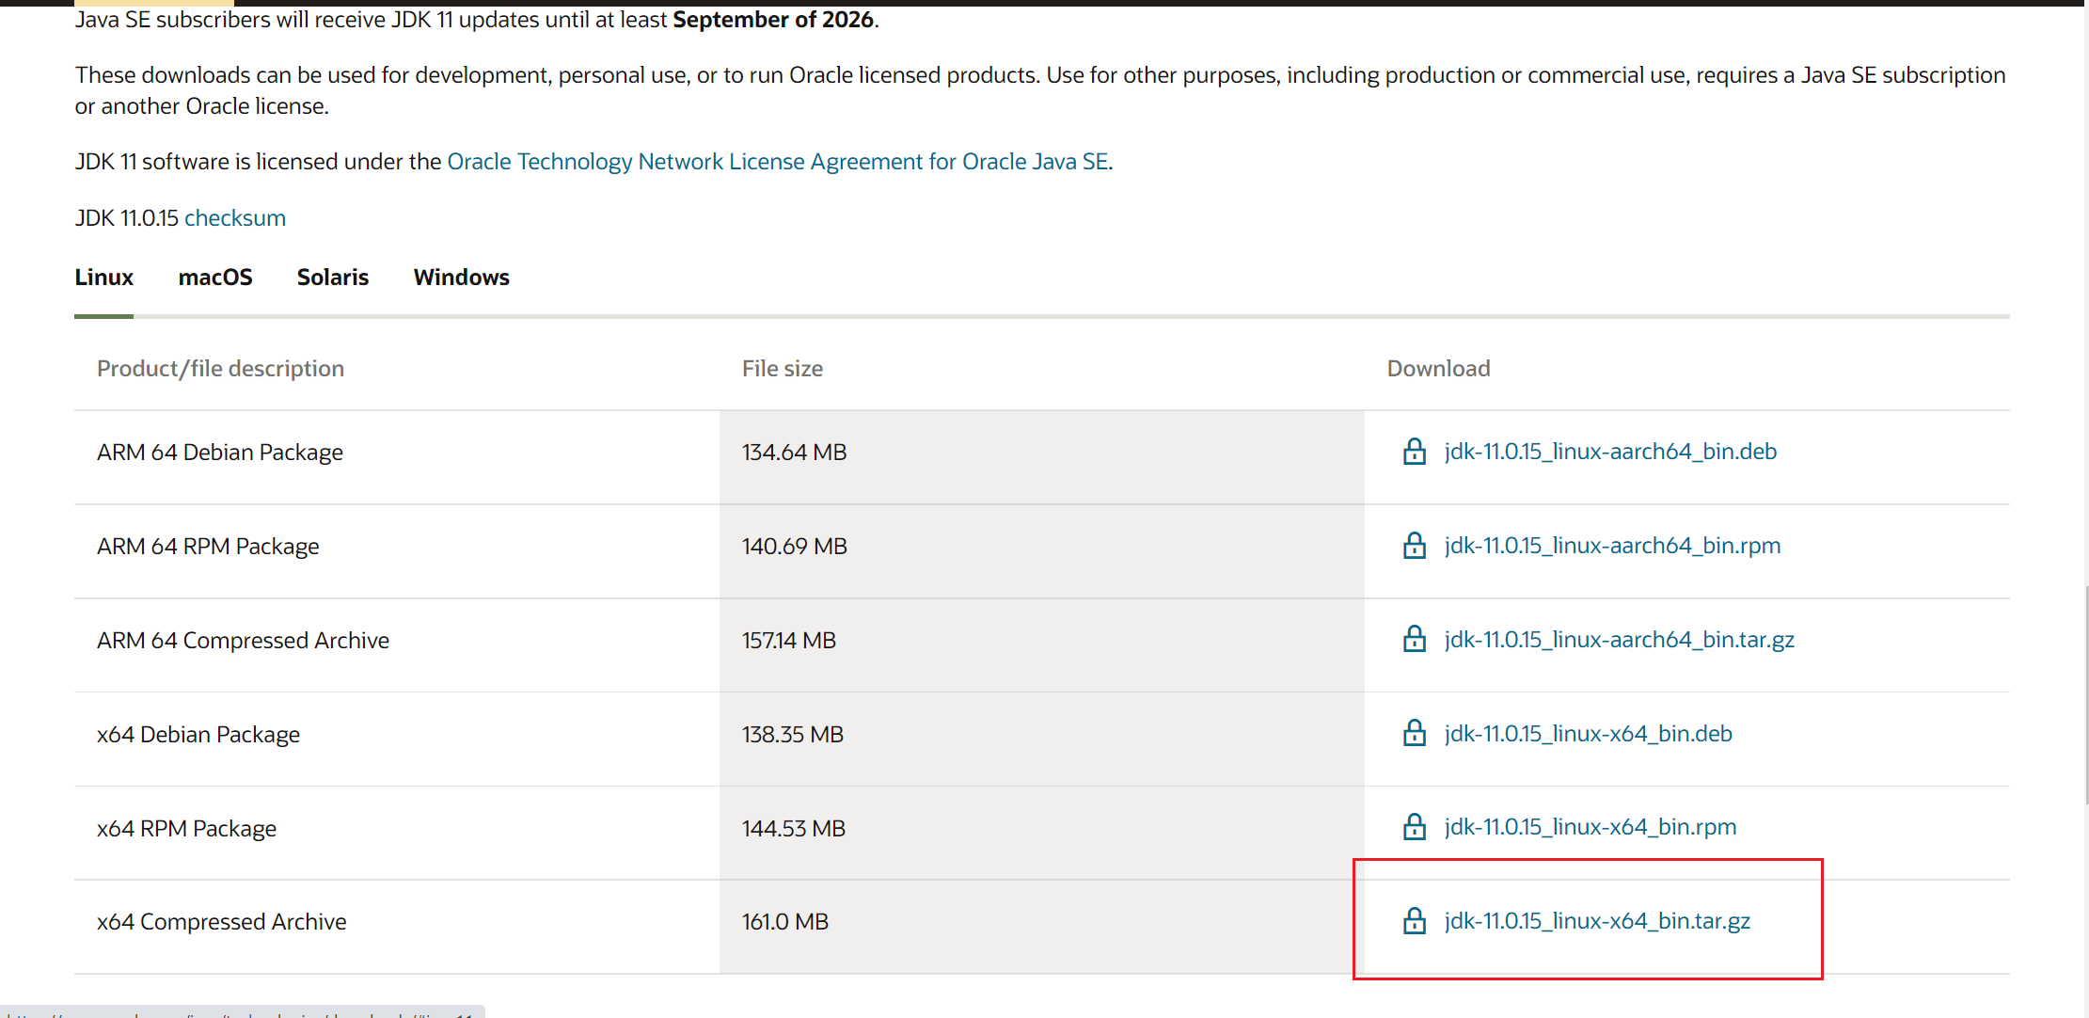Open the Oracle Technology Network License Agreement link
Screen dimensions: 2089x1018
(778, 162)
